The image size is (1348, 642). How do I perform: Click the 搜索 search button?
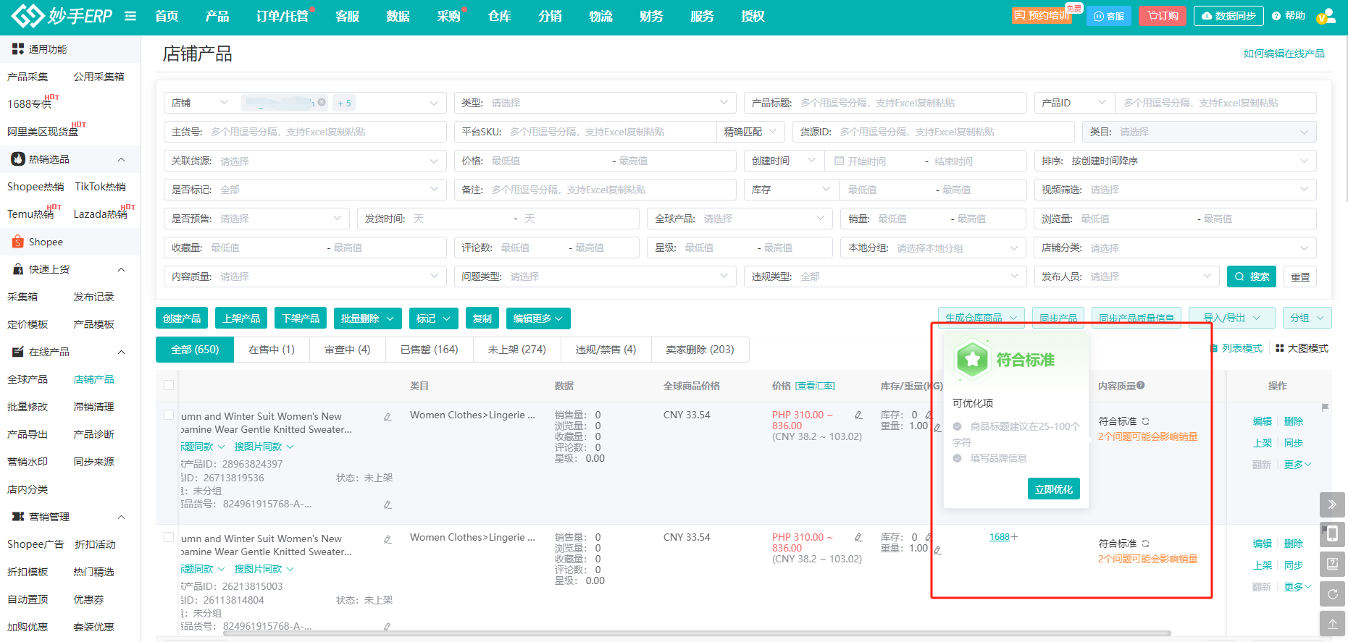1252,276
